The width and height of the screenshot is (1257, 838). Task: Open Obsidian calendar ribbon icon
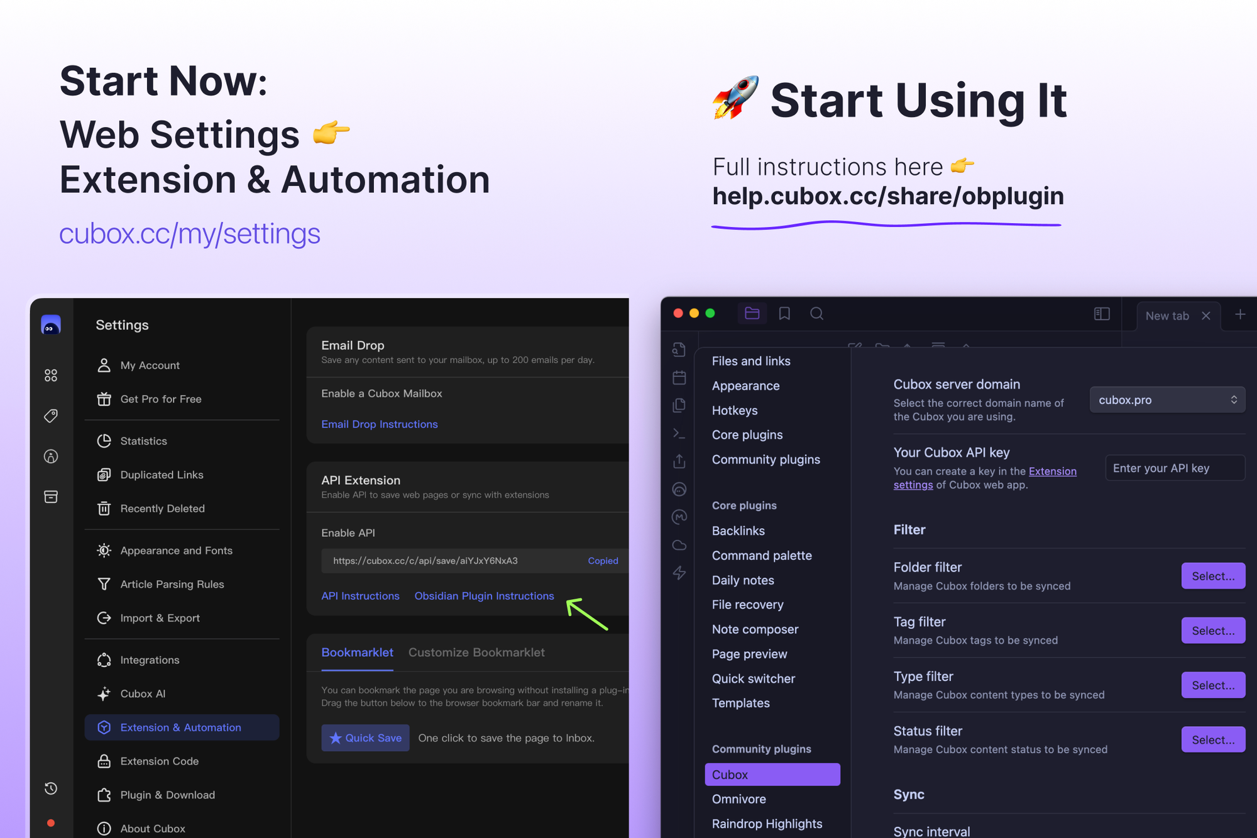(x=679, y=377)
